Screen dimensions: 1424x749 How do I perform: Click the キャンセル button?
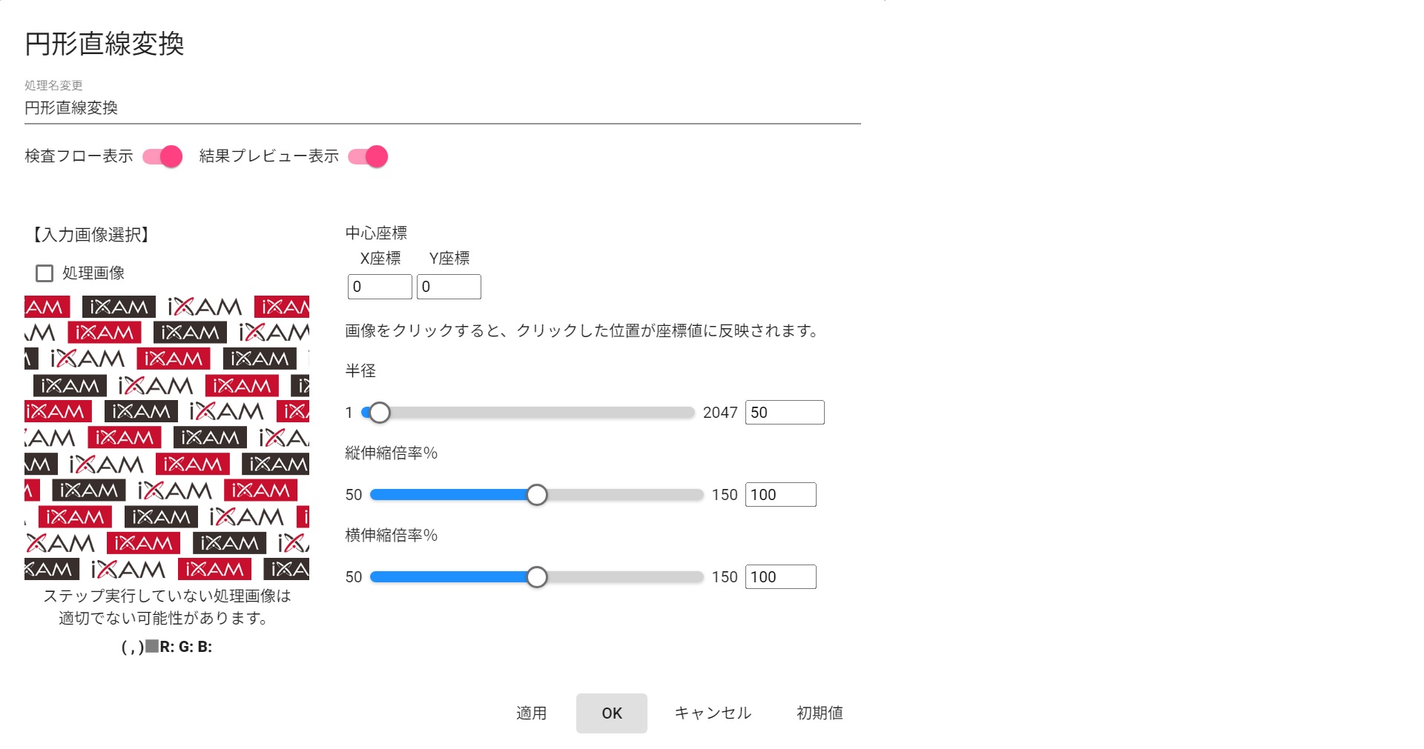pos(713,713)
